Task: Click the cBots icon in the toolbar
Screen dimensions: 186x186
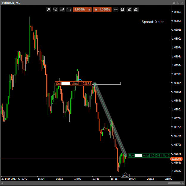Action: click(x=129, y=10)
